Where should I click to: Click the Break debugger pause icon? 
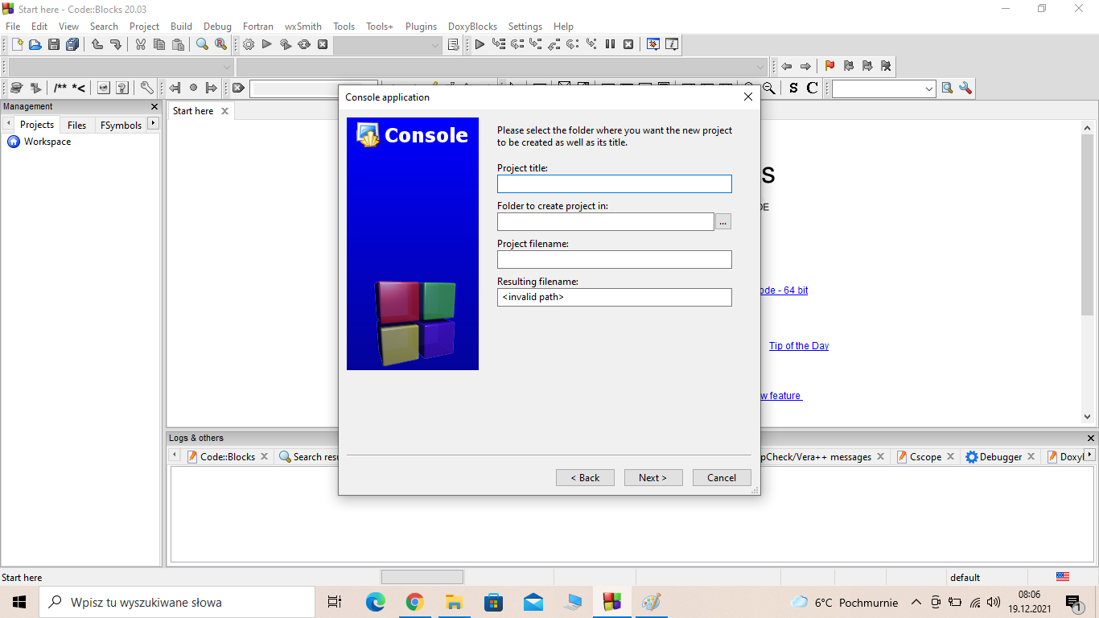coord(610,45)
